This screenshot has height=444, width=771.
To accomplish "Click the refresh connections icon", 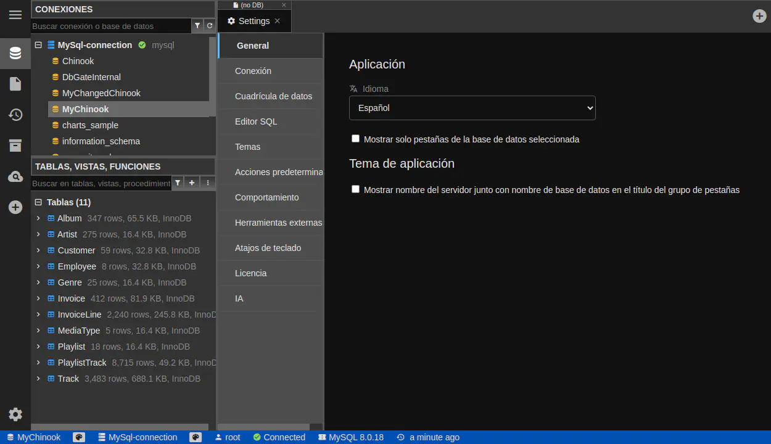I will tap(210, 26).
